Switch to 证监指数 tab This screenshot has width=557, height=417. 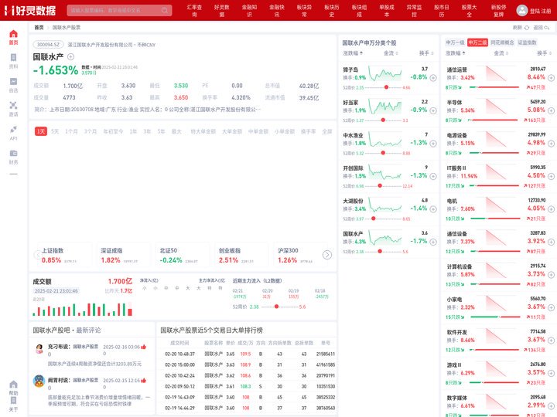(x=527, y=42)
